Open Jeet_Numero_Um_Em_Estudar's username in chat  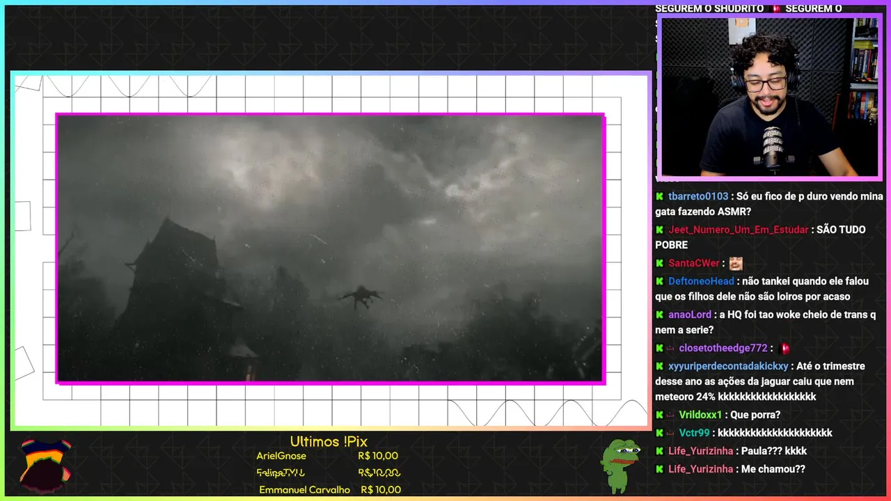tap(739, 230)
